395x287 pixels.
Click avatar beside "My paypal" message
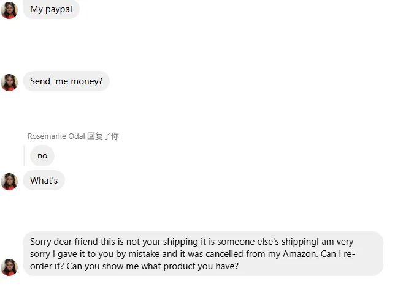tap(9, 10)
